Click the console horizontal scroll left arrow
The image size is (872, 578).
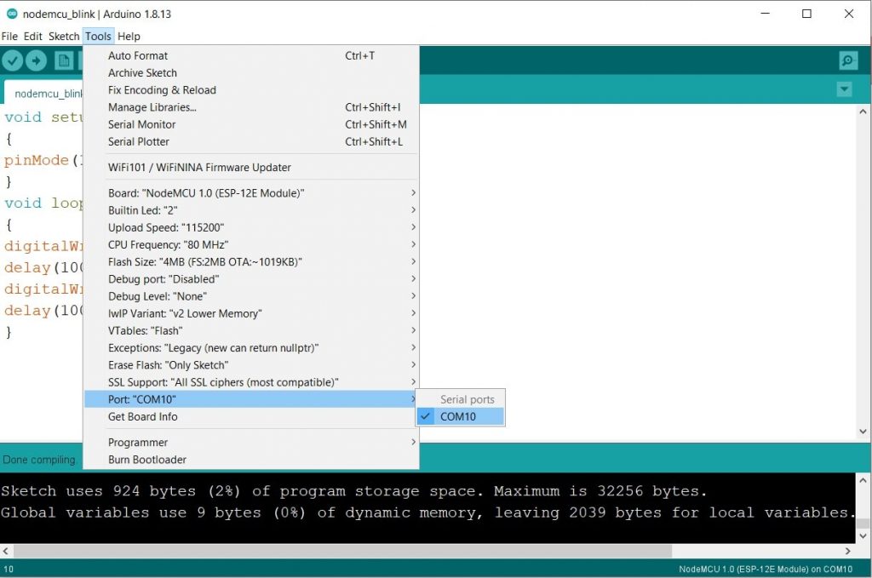pyautogui.click(x=6, y=551)
